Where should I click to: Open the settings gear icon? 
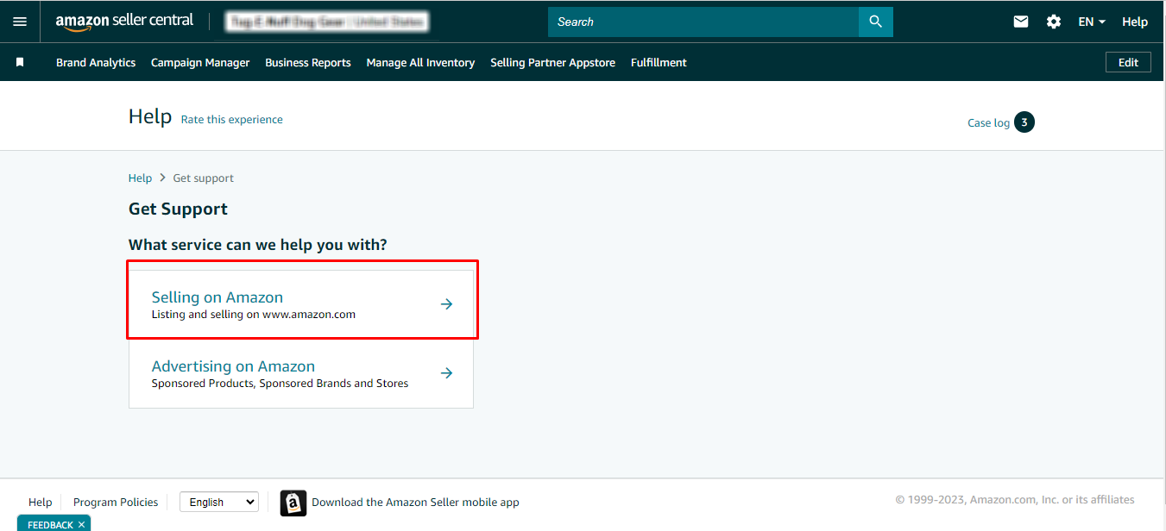pyautogui.click(x=1054, y=22)
